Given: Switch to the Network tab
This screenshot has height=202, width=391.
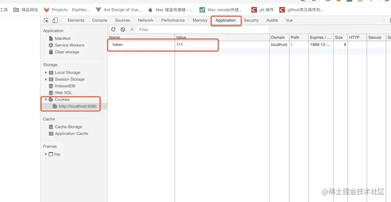Looking at the screenshot, I should click(x=145, y=20).
